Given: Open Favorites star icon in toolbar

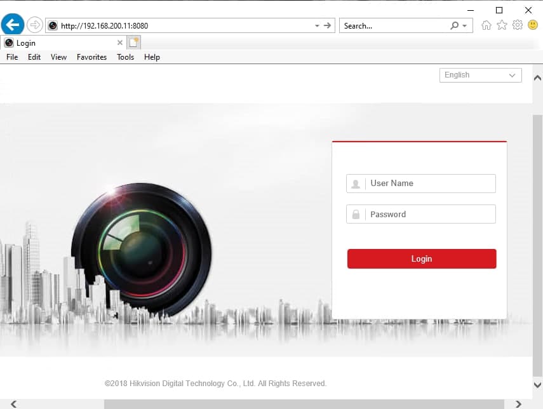Looking at the screenshot, I should pyautogui.click(x=502, y=25).
